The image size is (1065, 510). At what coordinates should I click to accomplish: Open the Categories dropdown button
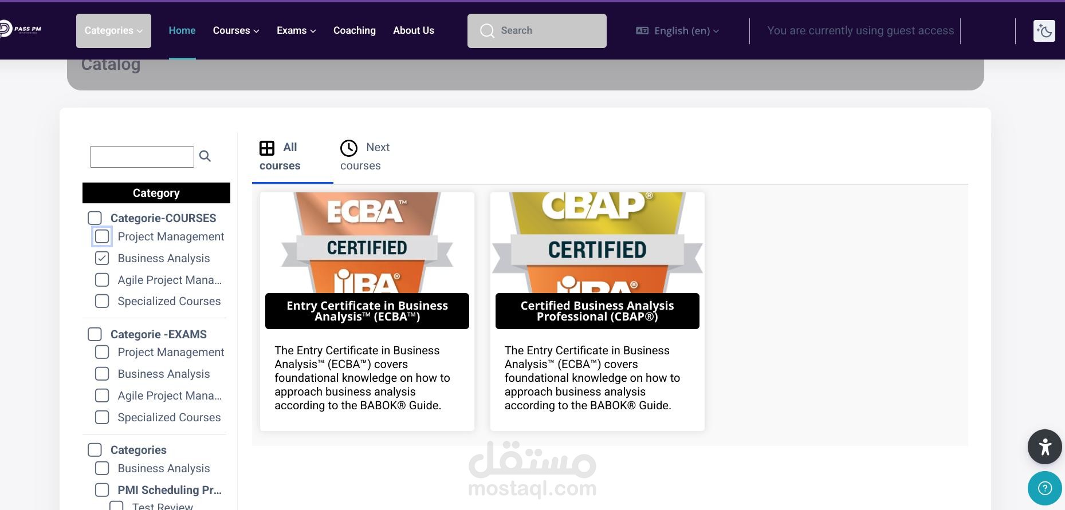(x=113, y=31)
